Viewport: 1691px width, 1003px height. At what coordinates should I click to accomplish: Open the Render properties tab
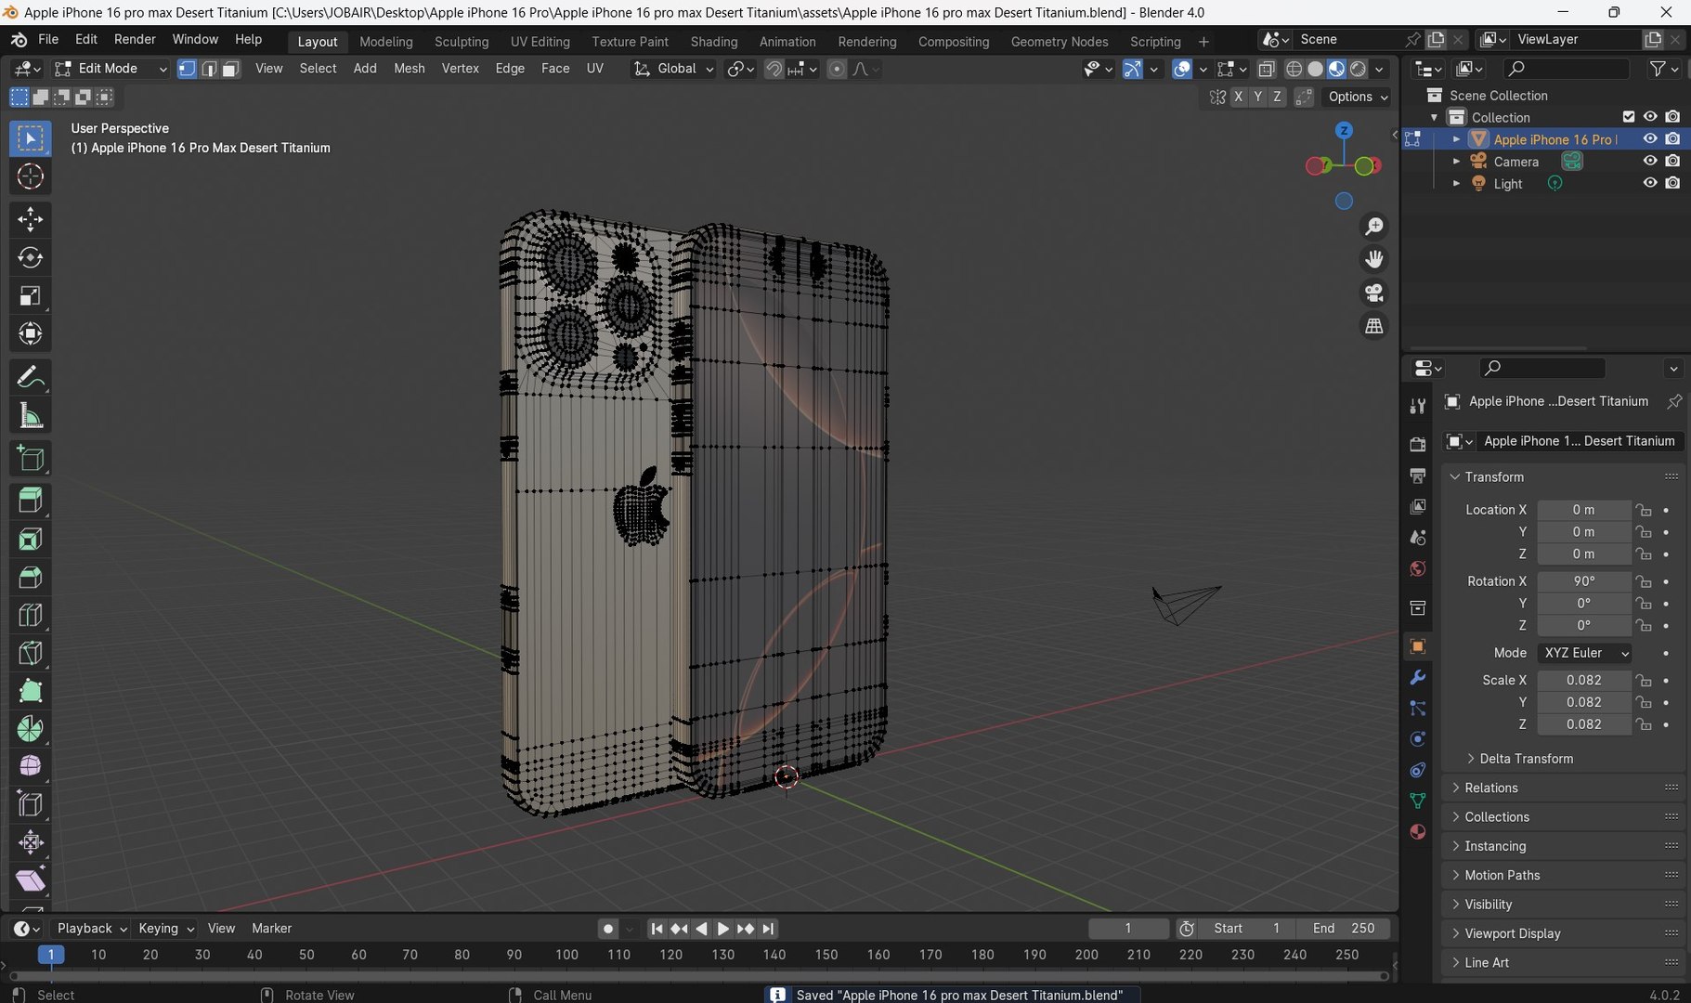(x=1417, y=444)
